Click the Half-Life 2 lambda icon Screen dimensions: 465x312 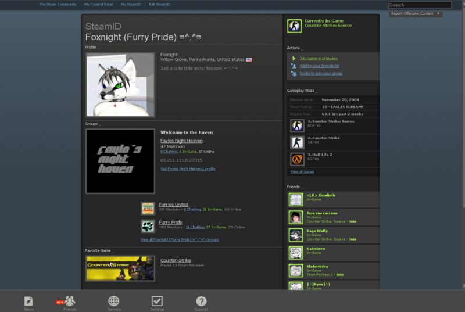(297, 159)
